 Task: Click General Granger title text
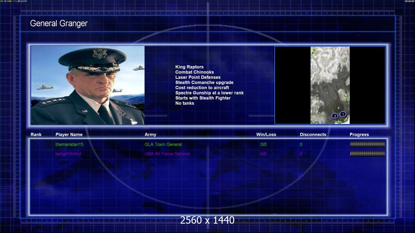click(x=59, y=23)
